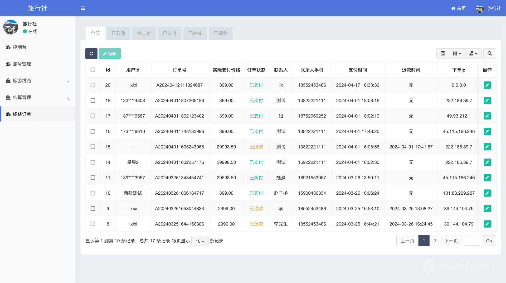The height and width of the screenshot is (283, 506).
Task: Expand the 旅游线路 sidebar menu
Action: tap(38, 81)
